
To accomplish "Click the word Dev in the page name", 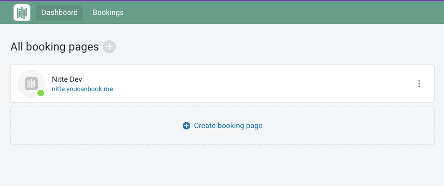I will (76, 79).
